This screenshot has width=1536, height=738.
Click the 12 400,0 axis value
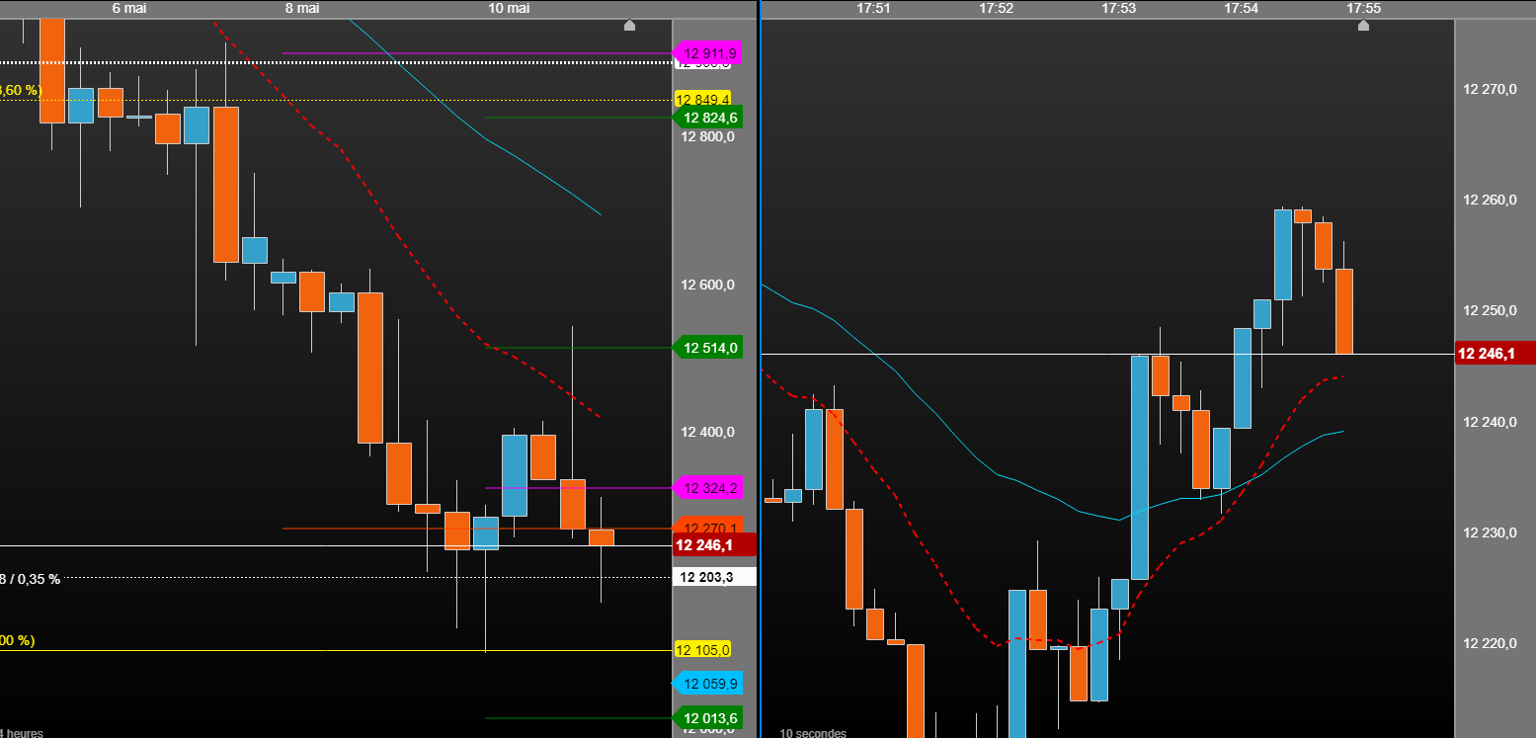[708, 432]
